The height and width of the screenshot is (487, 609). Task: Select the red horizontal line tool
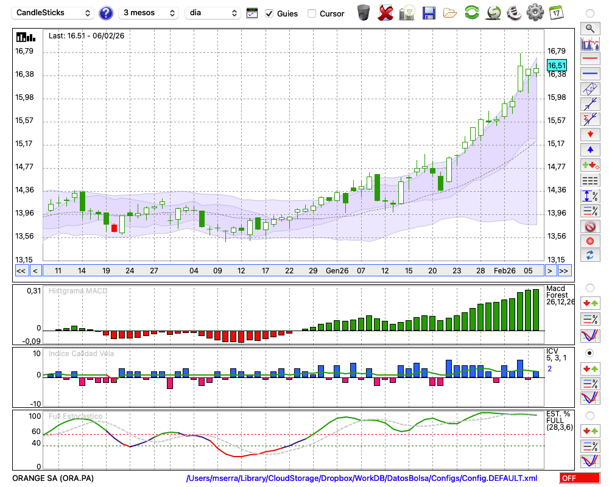point(590,59)
